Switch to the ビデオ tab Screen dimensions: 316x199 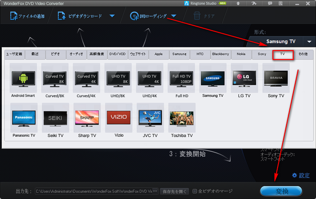click(56, 54)
